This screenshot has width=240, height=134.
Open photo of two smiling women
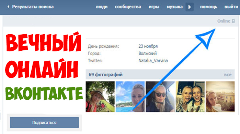point(190,97)
